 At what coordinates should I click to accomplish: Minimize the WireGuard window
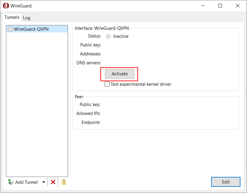[x=203, y=6]
